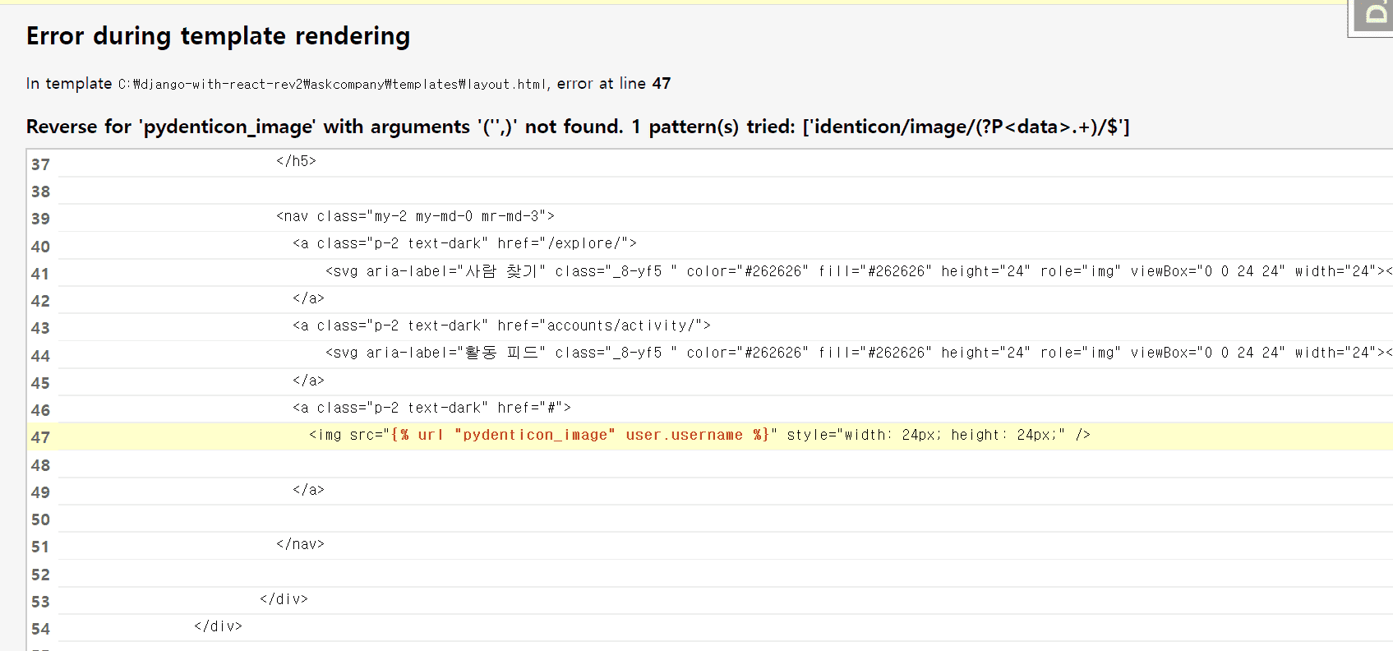The height and width of the screenshot is (651, 1393).
Task: Click the /explore/ anchor code on line 40
Action: pyautogui.click(x=464, y=243)
